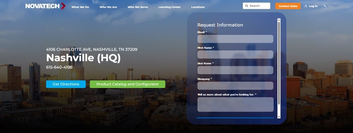Image resolution: width=353 pixels, height=133 pixels.
Task: Click the form scrollbar down arrow
Action: pos(279,117)
